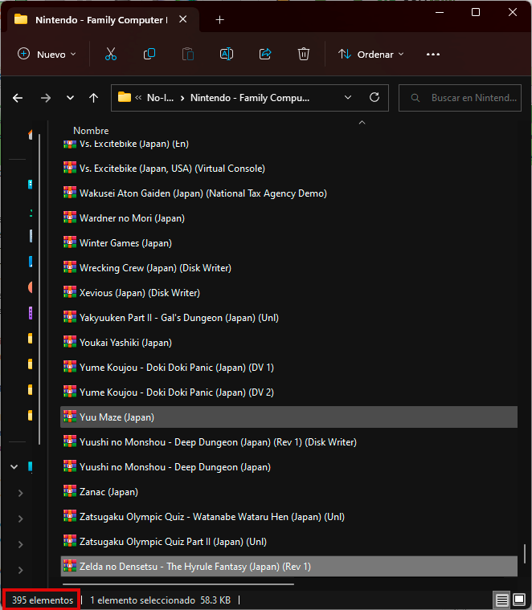Click the navigation pane vertical scrollbar
Viewport: 532px width, 610px height.
pos(39,289)
